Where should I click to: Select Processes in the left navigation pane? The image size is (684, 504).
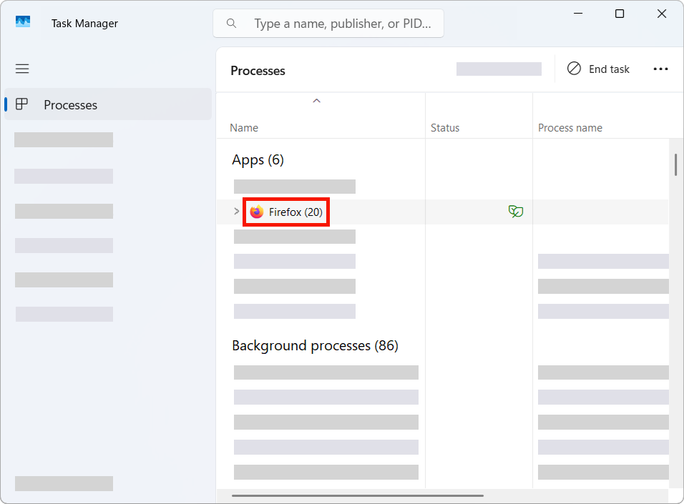click(x=70, y=104)
